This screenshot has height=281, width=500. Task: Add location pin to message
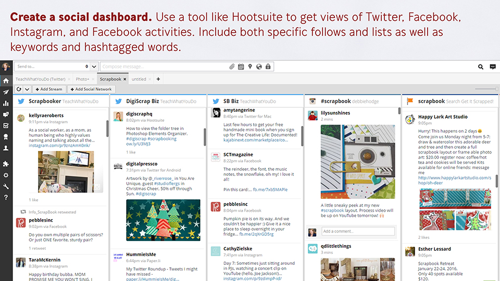coord(250,67)
